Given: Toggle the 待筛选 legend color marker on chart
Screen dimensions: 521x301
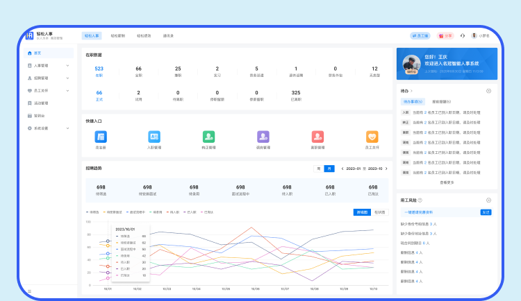Looking at the screenshot, I should 88,212.
